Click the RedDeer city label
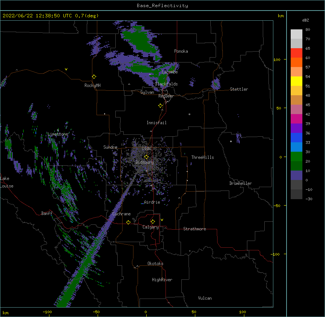This screenshot has width=325, height=317. [166, 96]
